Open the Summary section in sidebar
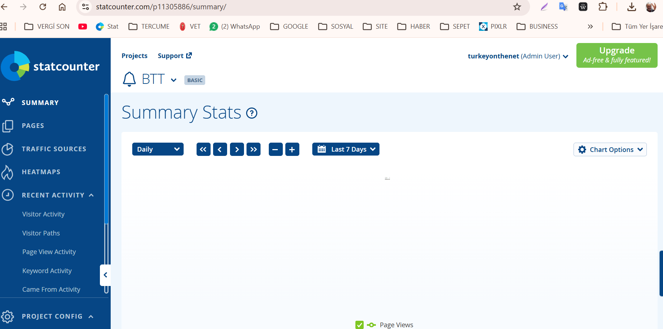Viewport: 663px width, 329px height. coord(40,102)
